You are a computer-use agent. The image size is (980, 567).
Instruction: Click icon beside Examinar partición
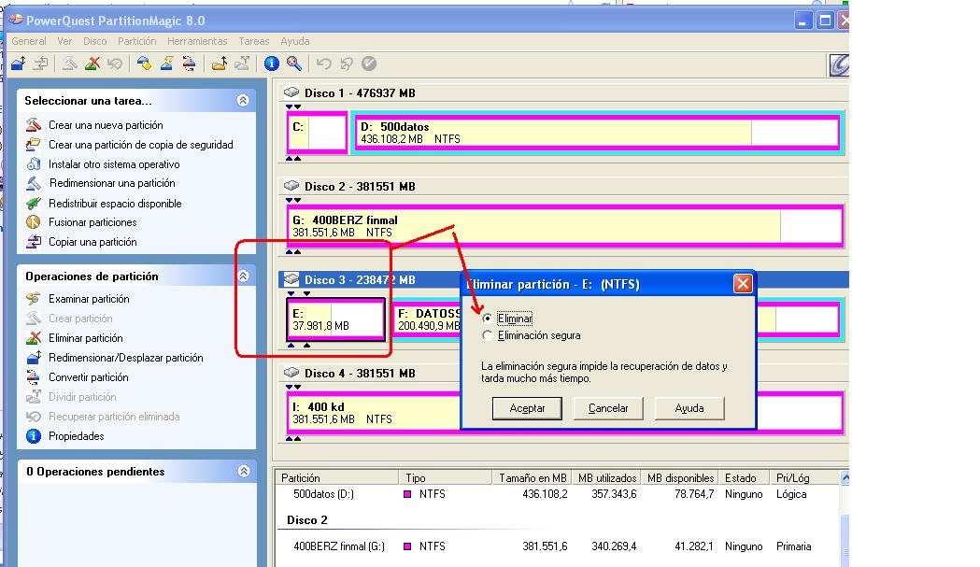pyautogui.click(x=34, y=298)
